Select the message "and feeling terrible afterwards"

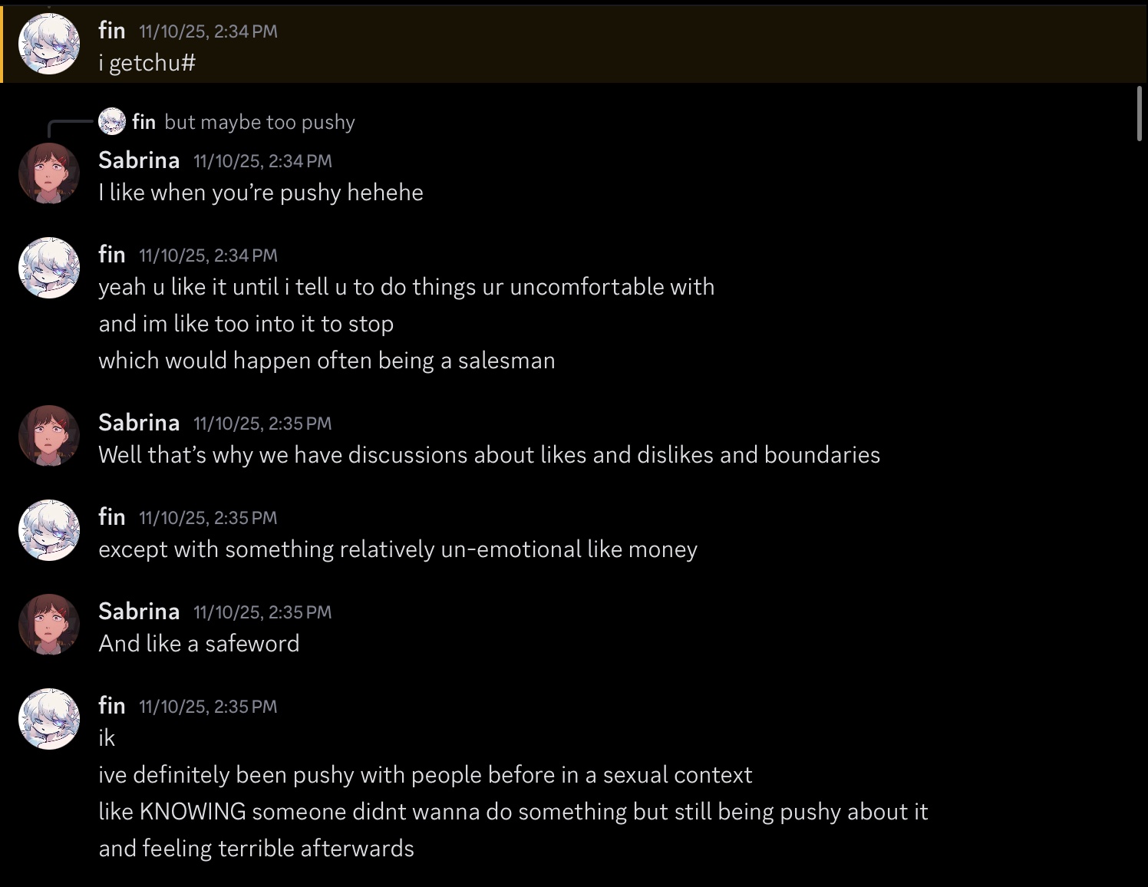point(256,849)
